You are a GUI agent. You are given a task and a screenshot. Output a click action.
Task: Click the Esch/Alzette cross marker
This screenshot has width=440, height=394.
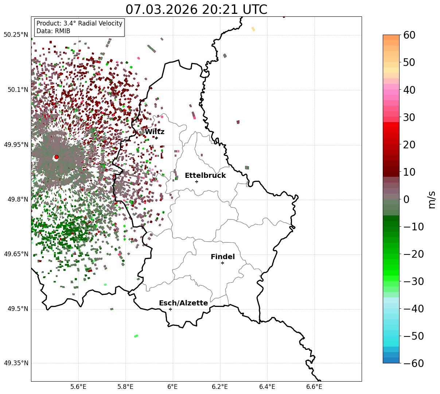point(170,309)
